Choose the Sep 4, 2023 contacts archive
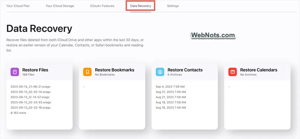Screen dimensions: 300x139 [170, 87]
